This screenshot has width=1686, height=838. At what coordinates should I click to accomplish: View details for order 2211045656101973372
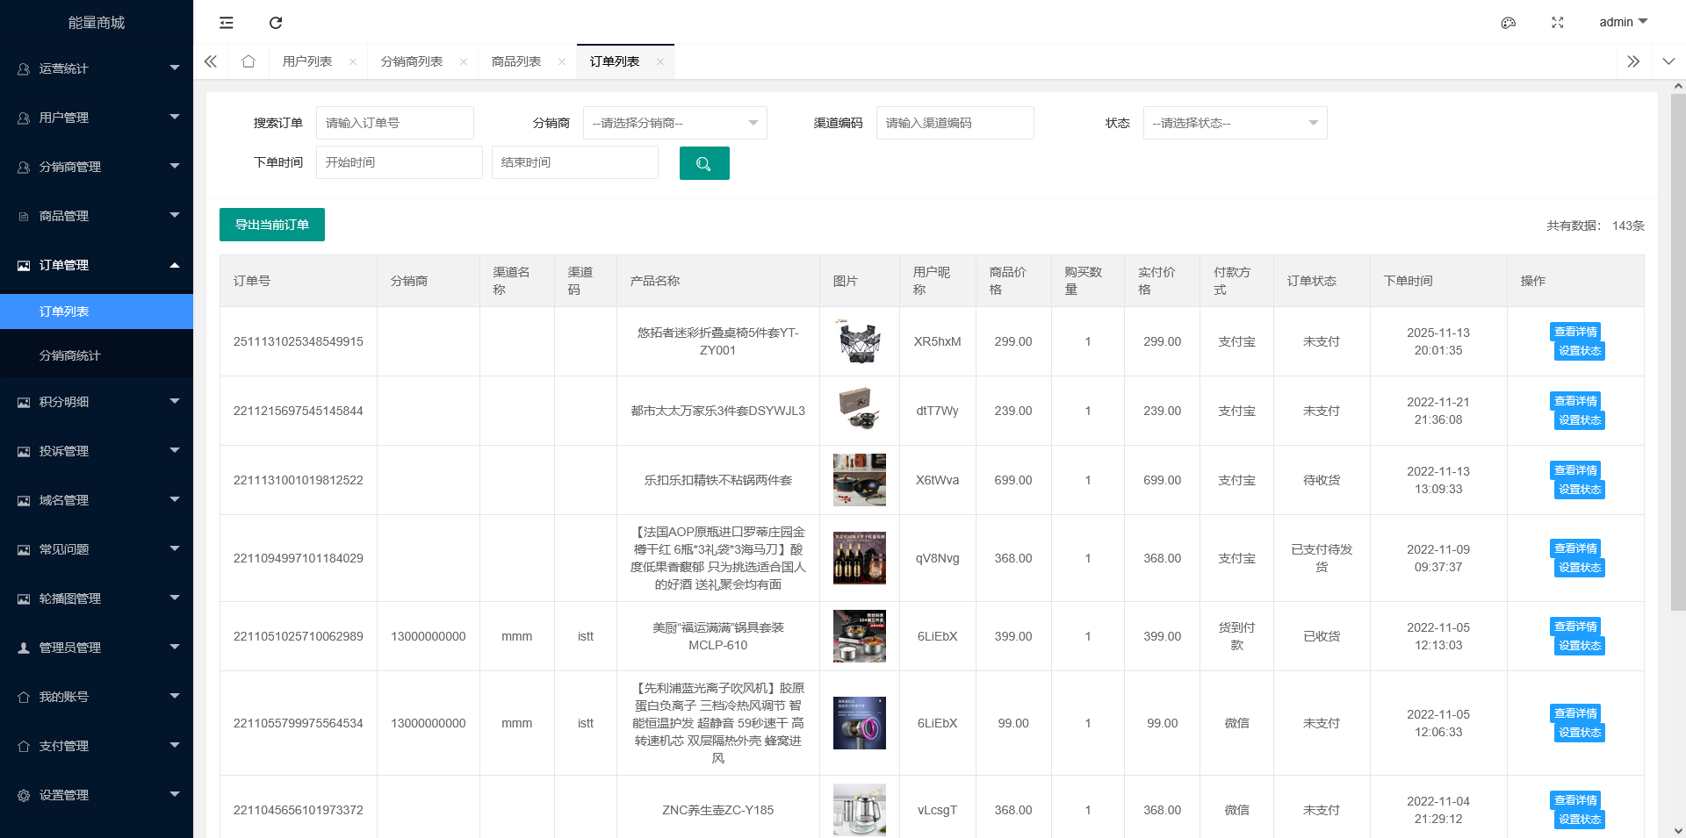[x=1575, y=800]
